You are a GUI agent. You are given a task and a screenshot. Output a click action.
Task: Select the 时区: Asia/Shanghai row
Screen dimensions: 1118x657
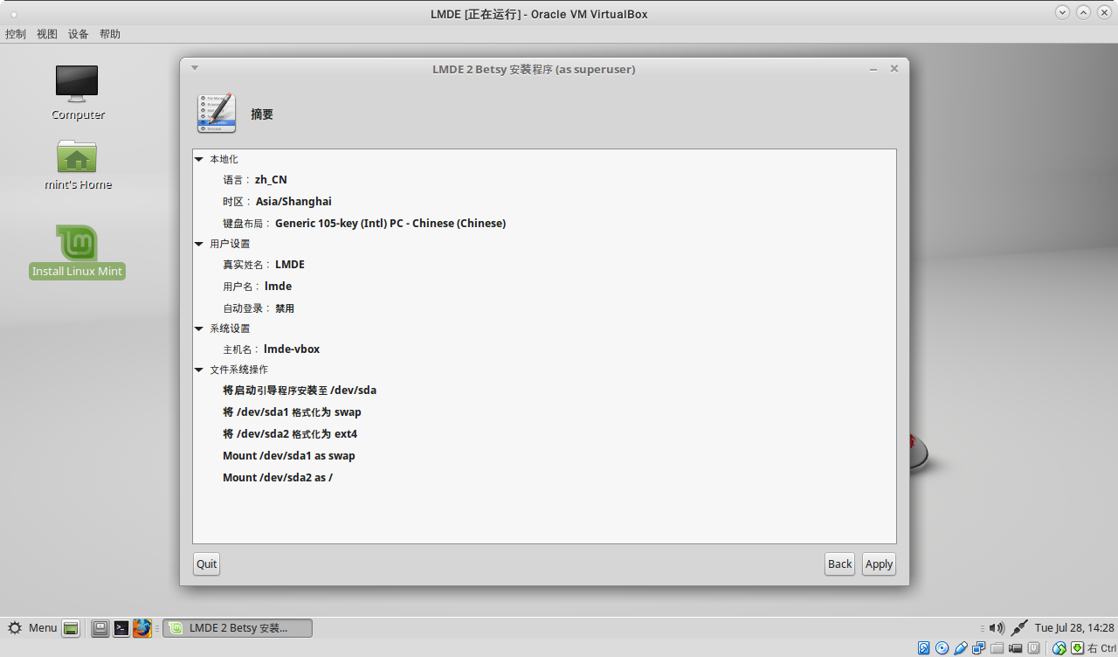coord(545,202)
